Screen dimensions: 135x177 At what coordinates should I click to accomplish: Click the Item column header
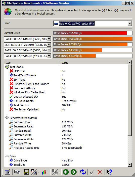(x=32, y=63)
